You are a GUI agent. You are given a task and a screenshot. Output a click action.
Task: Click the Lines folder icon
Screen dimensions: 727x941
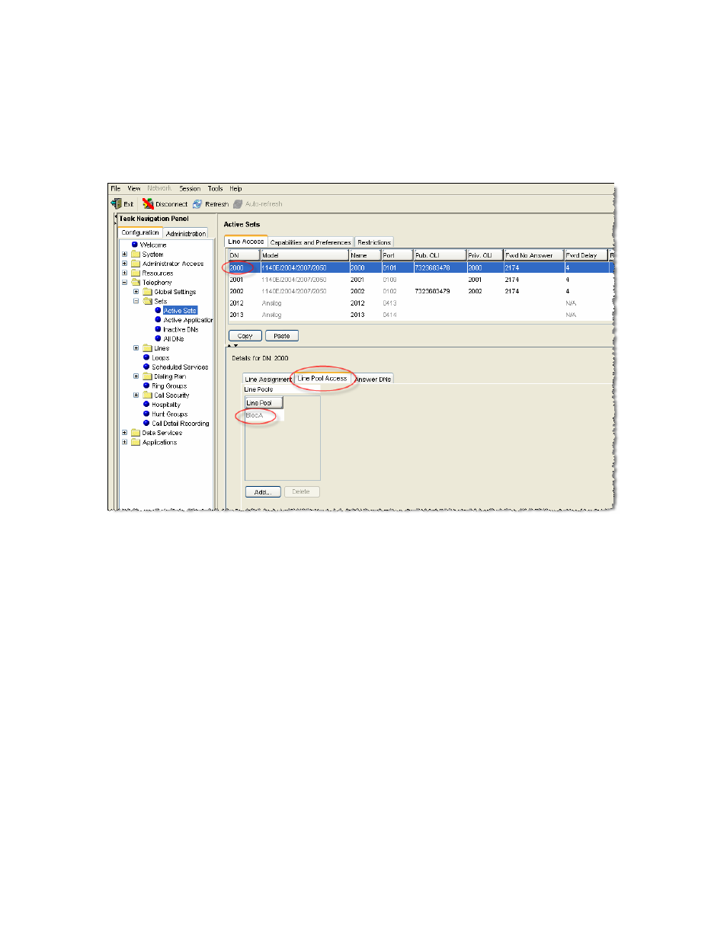click(x=148, y=348)
